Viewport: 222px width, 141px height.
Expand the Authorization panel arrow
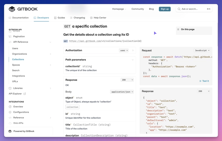tap(133, 50)
